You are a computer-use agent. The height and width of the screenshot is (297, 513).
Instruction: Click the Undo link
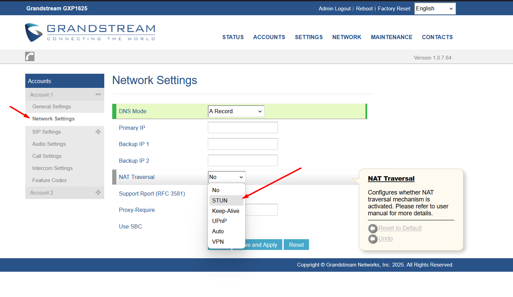tap(386, 238)
